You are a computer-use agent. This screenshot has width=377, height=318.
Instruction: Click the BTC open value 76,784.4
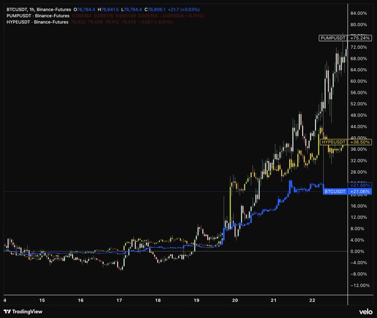86,9
